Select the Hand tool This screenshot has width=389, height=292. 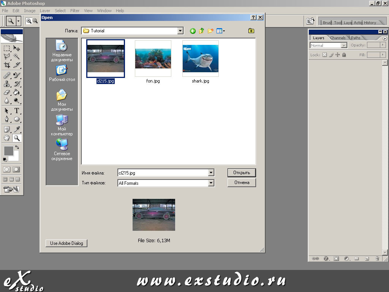(7, 138)
